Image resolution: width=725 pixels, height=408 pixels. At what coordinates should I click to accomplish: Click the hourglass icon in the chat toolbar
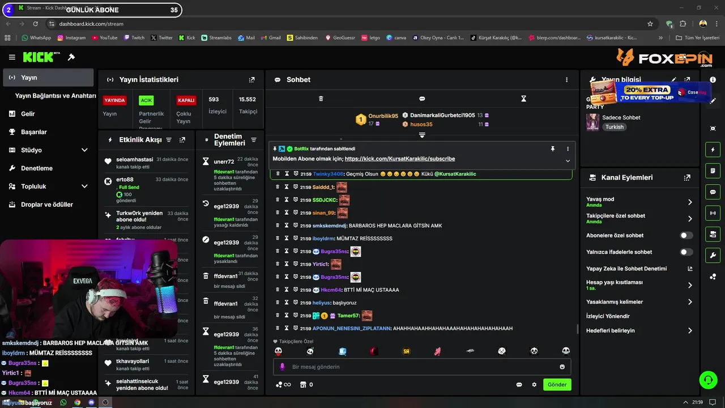[523, 99]
